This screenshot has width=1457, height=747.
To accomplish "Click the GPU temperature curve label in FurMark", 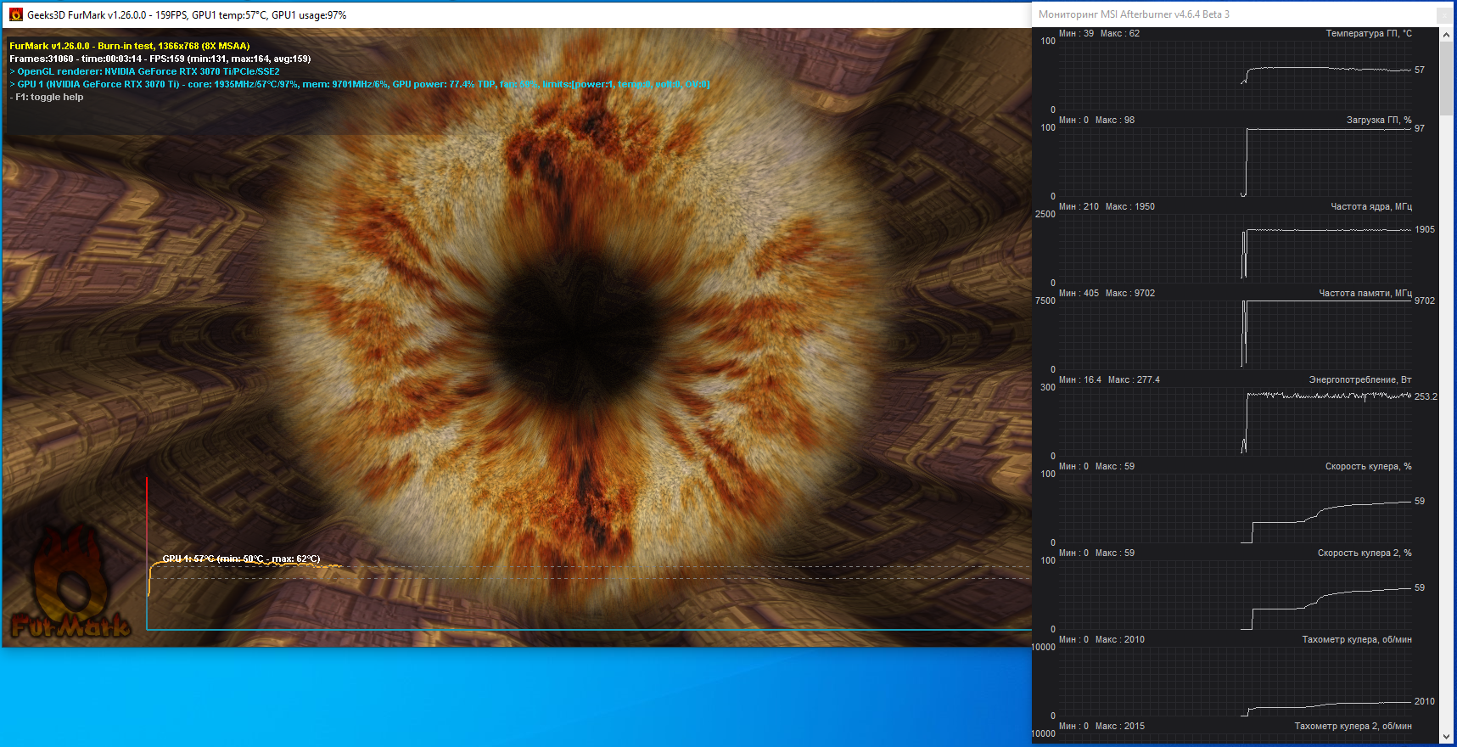I will [x=241, y=559].
